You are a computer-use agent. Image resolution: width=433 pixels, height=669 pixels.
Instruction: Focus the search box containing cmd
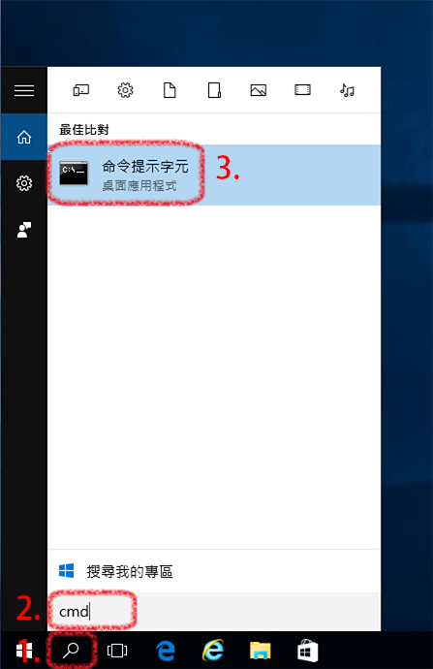(x=214, y=612)
